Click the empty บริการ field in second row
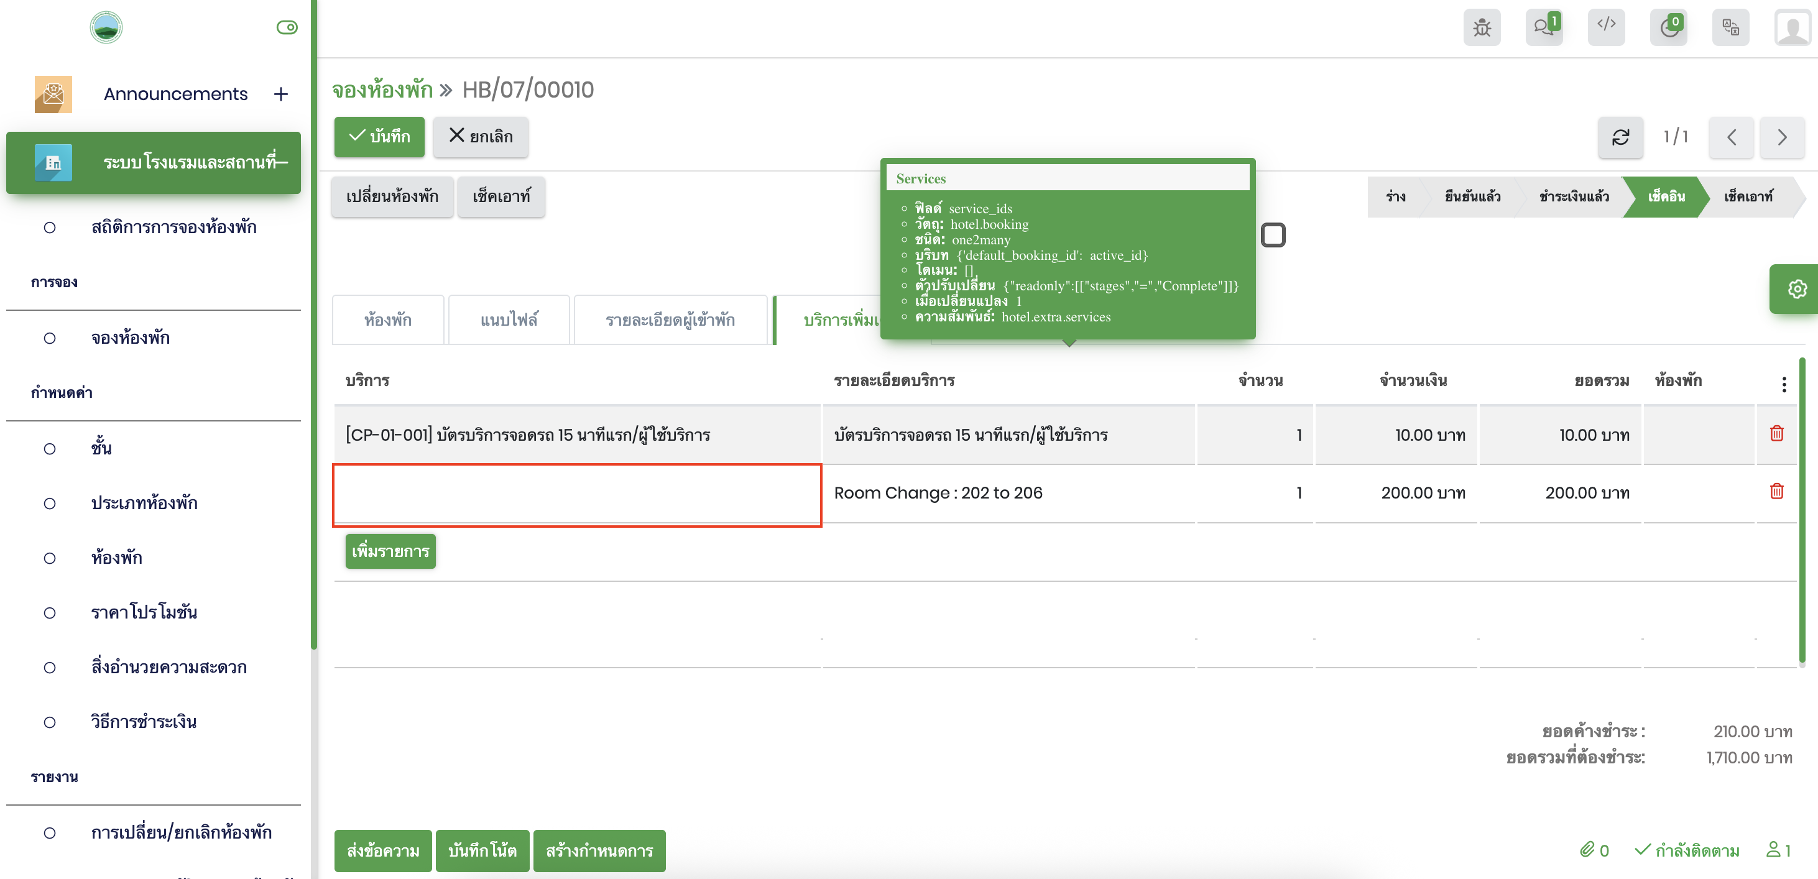The width and height of the screenshot is (1818, 879). pos(576,495)
